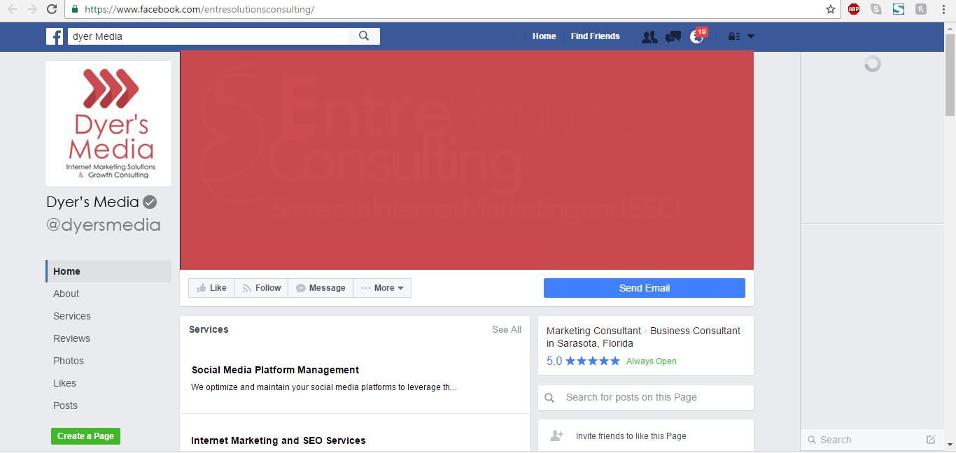Open the Reviews tab in sidebar
Image resolution: width=956 pixels, height=453 pixels.
(x=71, y=338)
